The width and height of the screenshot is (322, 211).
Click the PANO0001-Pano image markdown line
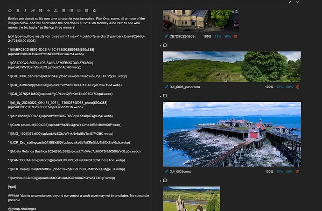(66, 160)
